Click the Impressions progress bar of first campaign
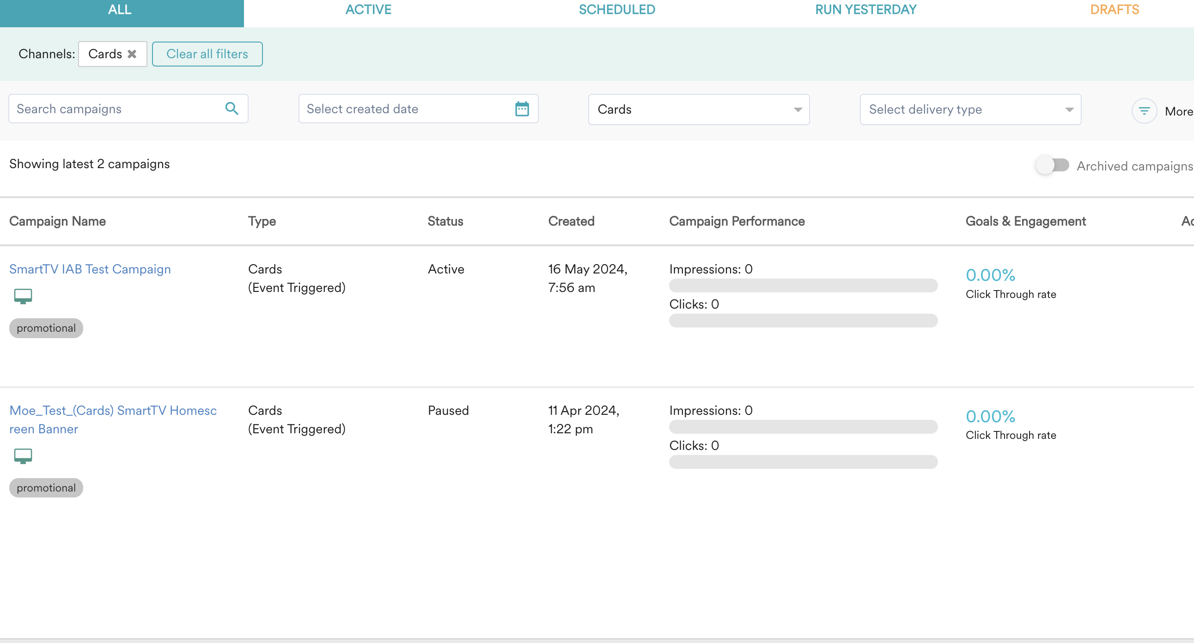The width and height of the screenshot is (1194, 643). tap(803, 285)
